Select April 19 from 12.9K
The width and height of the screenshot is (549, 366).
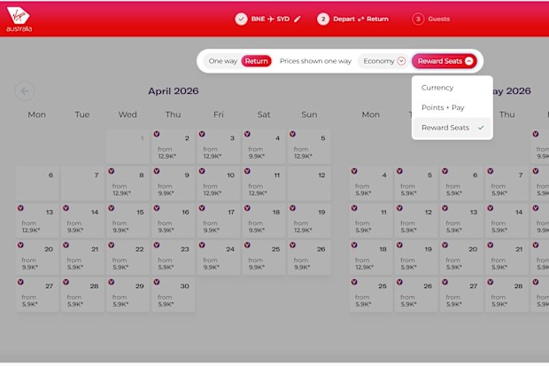click(x=309, y=221)
